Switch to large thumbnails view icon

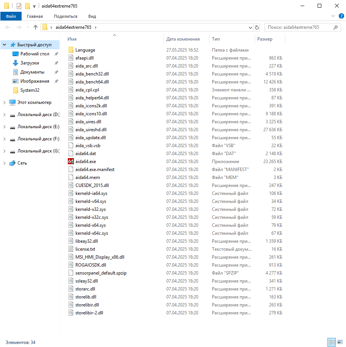click(340, 342)
